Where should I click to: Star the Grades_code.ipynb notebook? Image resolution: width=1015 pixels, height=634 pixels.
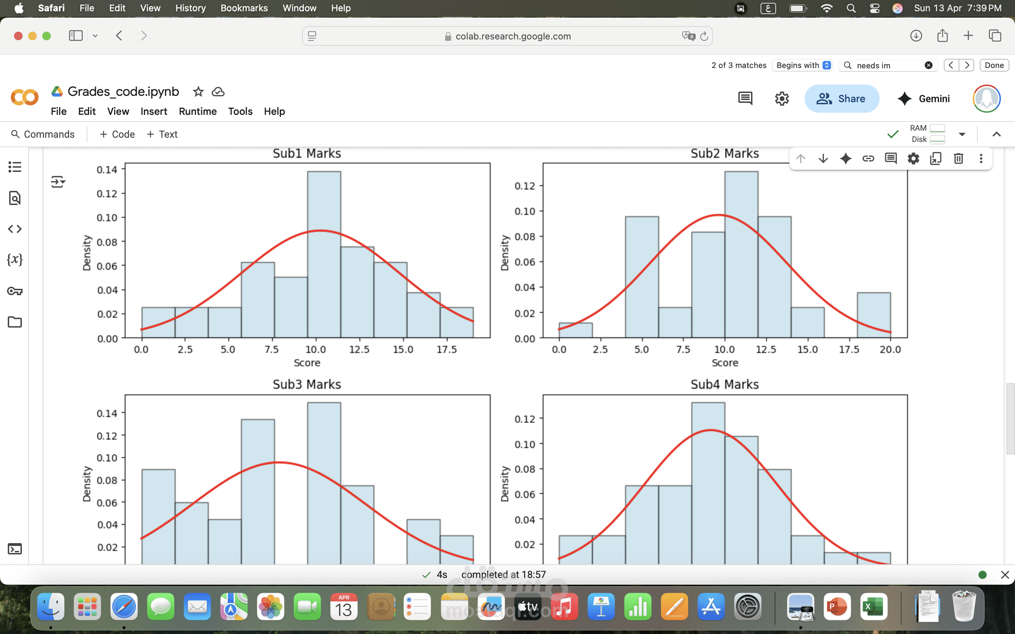[198, 92]
